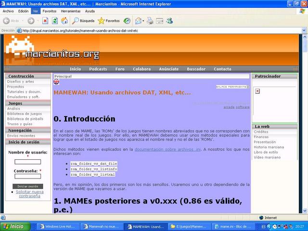Screen dimensions: 308x231
Task: Open the Búsqueda search panel
Action: [x=83, y=21]
